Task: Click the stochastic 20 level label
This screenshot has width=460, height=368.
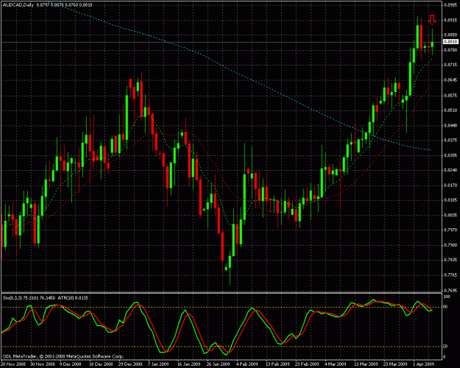Action: pyautogui.click(x=445, y=347)
